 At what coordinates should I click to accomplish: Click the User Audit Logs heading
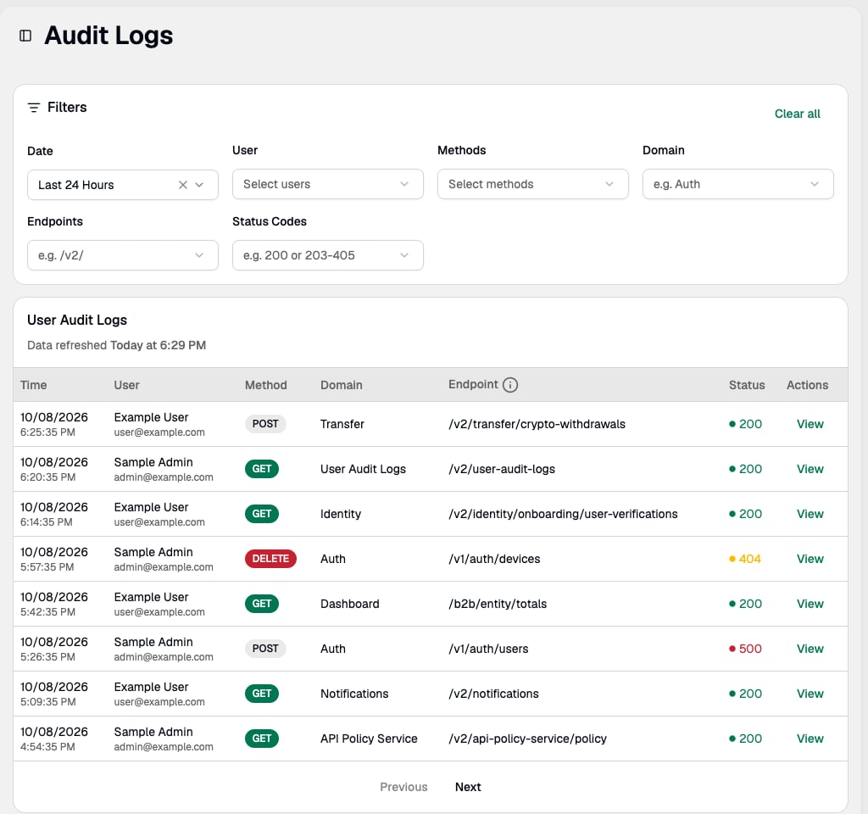point(77,320)
